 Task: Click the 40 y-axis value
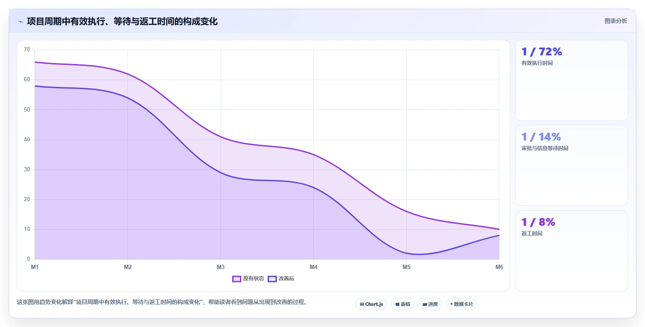point(27,140)
